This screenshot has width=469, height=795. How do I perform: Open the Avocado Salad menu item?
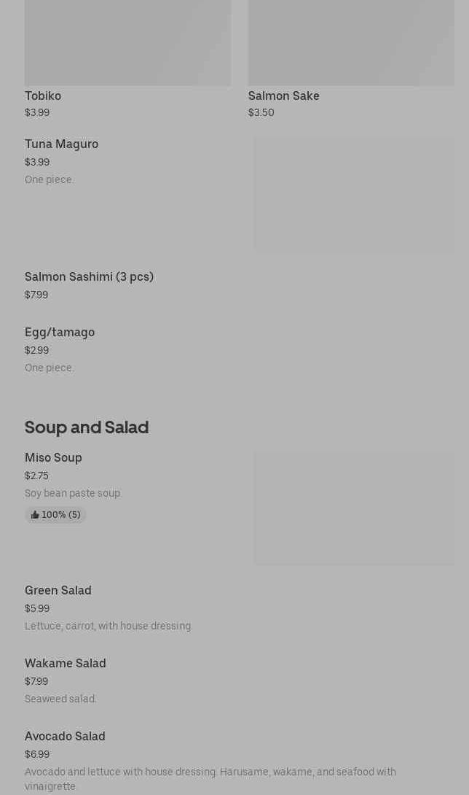(65, 737)
